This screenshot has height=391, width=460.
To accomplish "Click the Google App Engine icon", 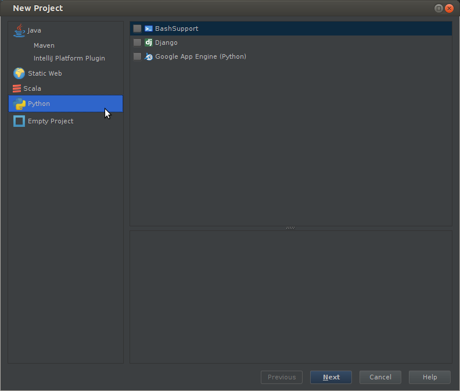I will coord(149,56).
